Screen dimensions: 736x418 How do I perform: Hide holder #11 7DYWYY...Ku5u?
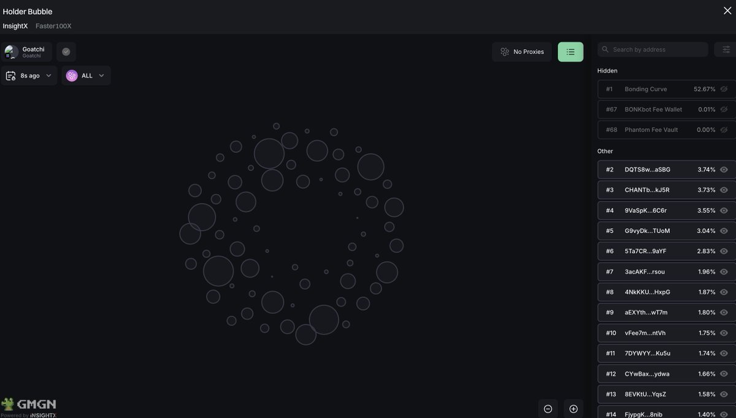724,353
